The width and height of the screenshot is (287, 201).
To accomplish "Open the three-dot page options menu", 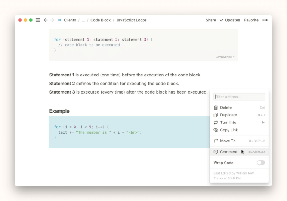I will pyautogui.click(x=265, y=20).
